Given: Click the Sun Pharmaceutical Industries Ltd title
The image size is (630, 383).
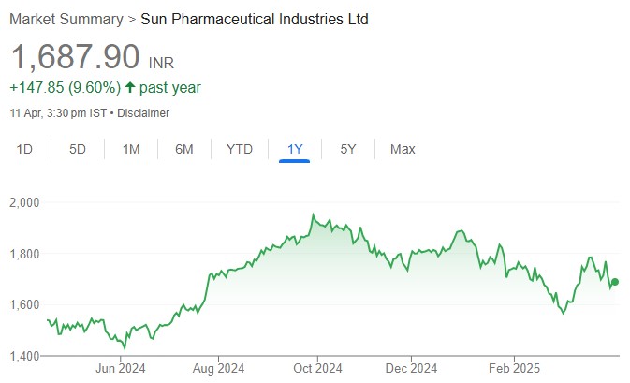Looking at the screenshot, I should pyautogui.click(x=255, y=18).
